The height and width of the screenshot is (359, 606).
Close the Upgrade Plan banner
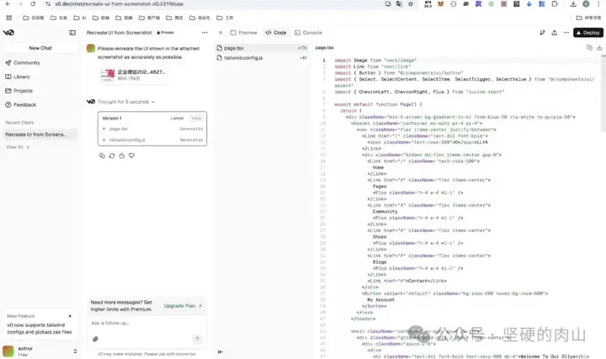200,306
